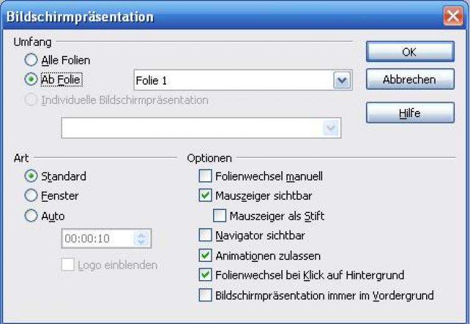This screenshot has width=470, height=324.
Task: Select the Auto presentation mode
Action: 31,216
